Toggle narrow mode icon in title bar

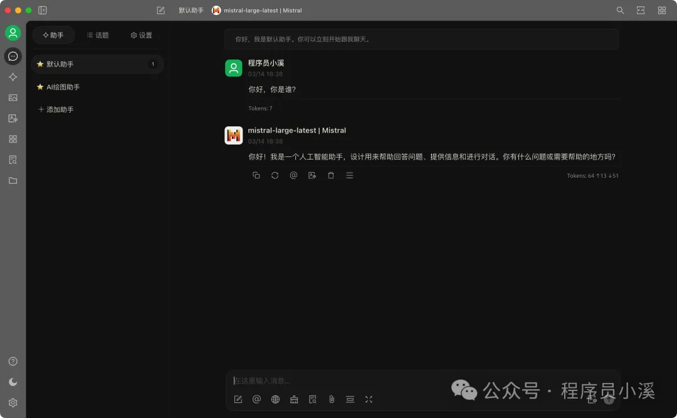click(641, 11)
